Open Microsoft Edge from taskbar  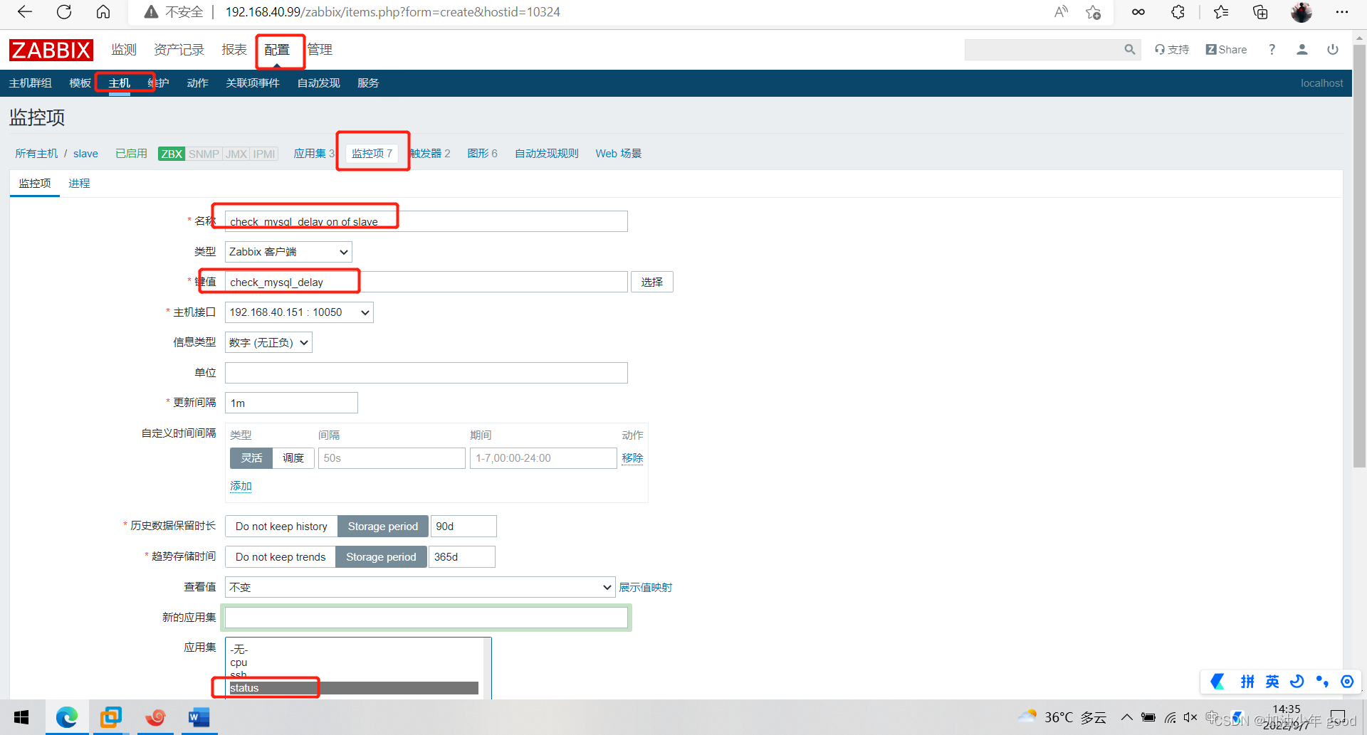coord(67,717)
